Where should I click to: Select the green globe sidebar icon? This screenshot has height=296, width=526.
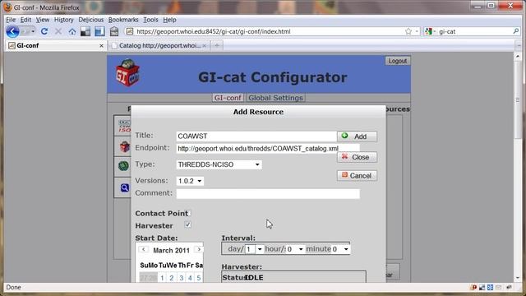pos(124,166)
